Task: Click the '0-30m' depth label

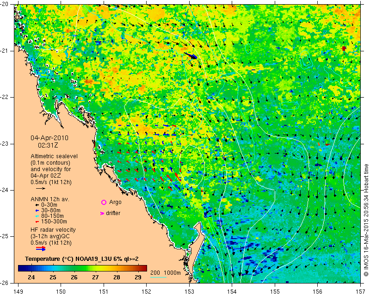Action: click(x=49, y=205)
